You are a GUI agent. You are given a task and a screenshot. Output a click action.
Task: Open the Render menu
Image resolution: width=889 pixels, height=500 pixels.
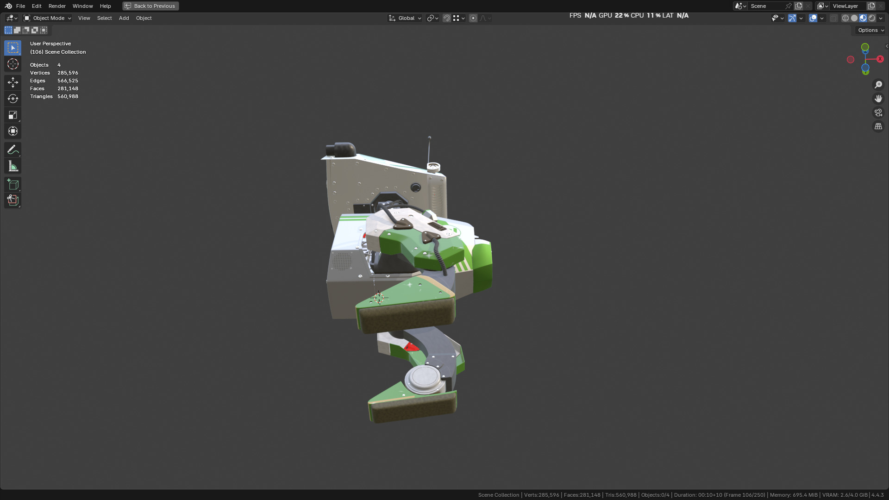click(x=57, y=6)
